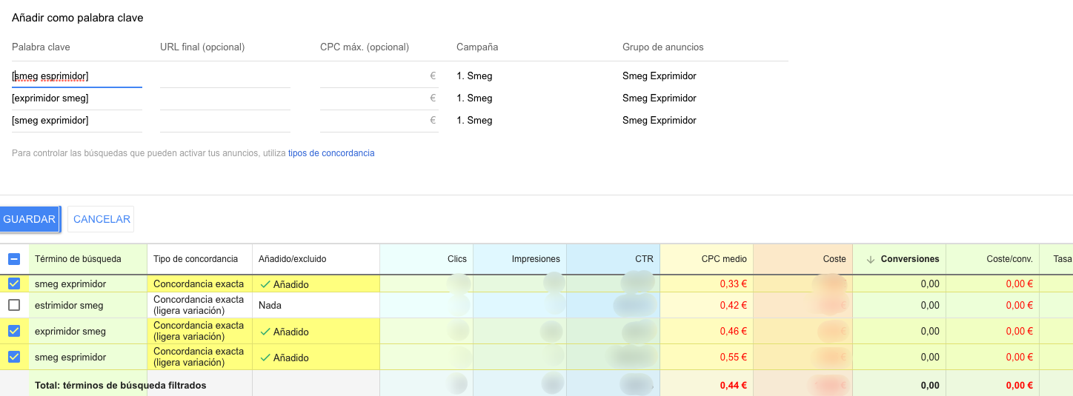Click CPC máx. field for [smeg exprimidor]
Image resolution: width=1073 pixels, height=396 pixels.
(379, 121)
